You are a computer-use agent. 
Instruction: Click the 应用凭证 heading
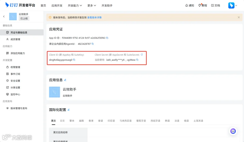[56, 29]
